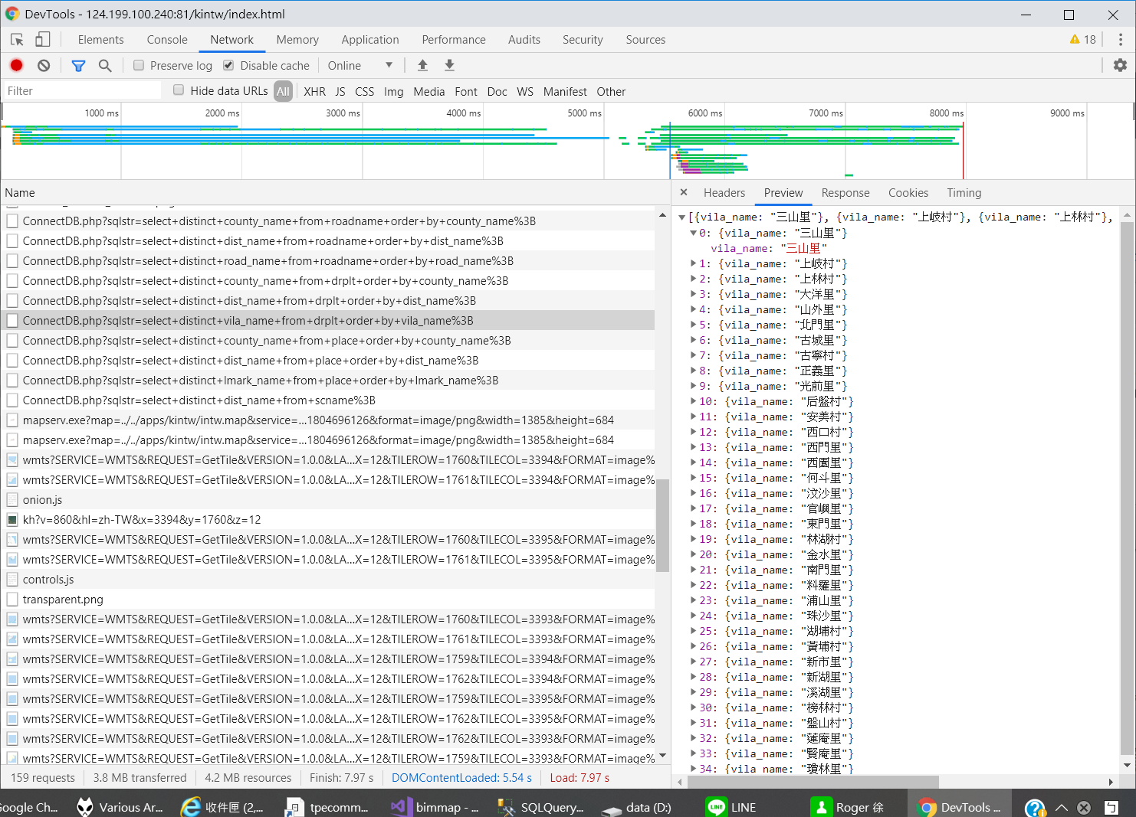Open SQLQuery taskbar item
The height and width of the screenshot is (817, 1136).
(x=541, y=807)
